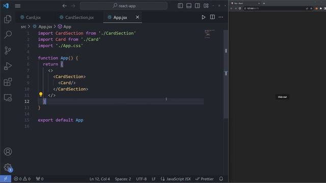Click './CardSection' import path on line 1
The height and width of the screenshot is (183, 326).
(117, 33)
